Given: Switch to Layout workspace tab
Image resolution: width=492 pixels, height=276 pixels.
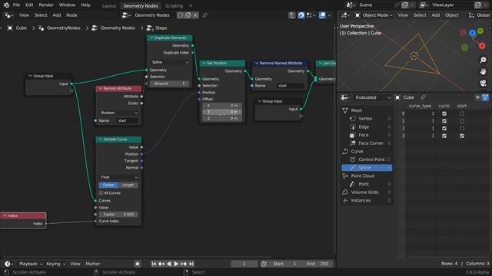Looking at the screenshot, I should [x=109, y=6].
